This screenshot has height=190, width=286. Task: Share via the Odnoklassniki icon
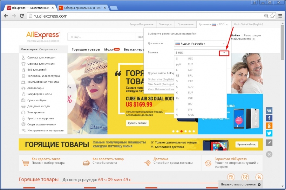(x=269, y=126)
